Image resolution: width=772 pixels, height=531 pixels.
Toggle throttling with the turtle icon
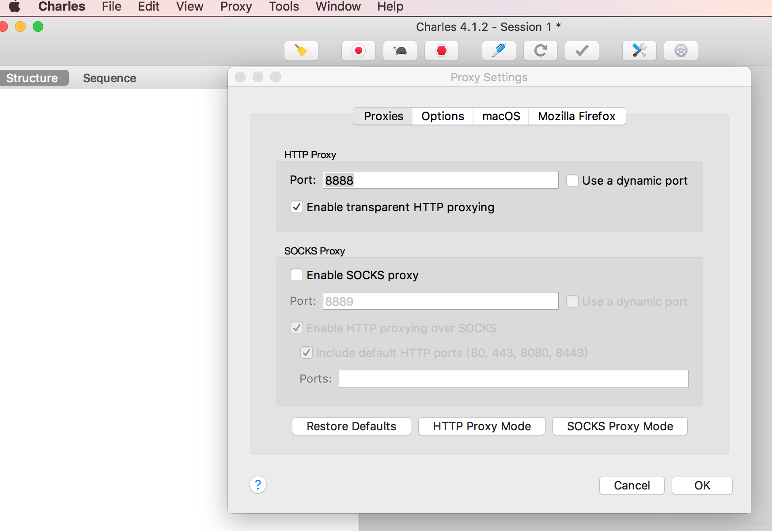[400, 51]
